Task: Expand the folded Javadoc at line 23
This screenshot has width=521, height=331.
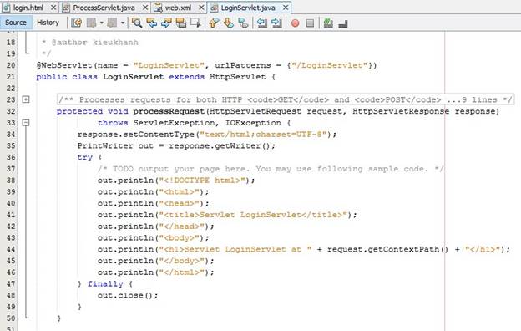Action: (x=26, y=99)
